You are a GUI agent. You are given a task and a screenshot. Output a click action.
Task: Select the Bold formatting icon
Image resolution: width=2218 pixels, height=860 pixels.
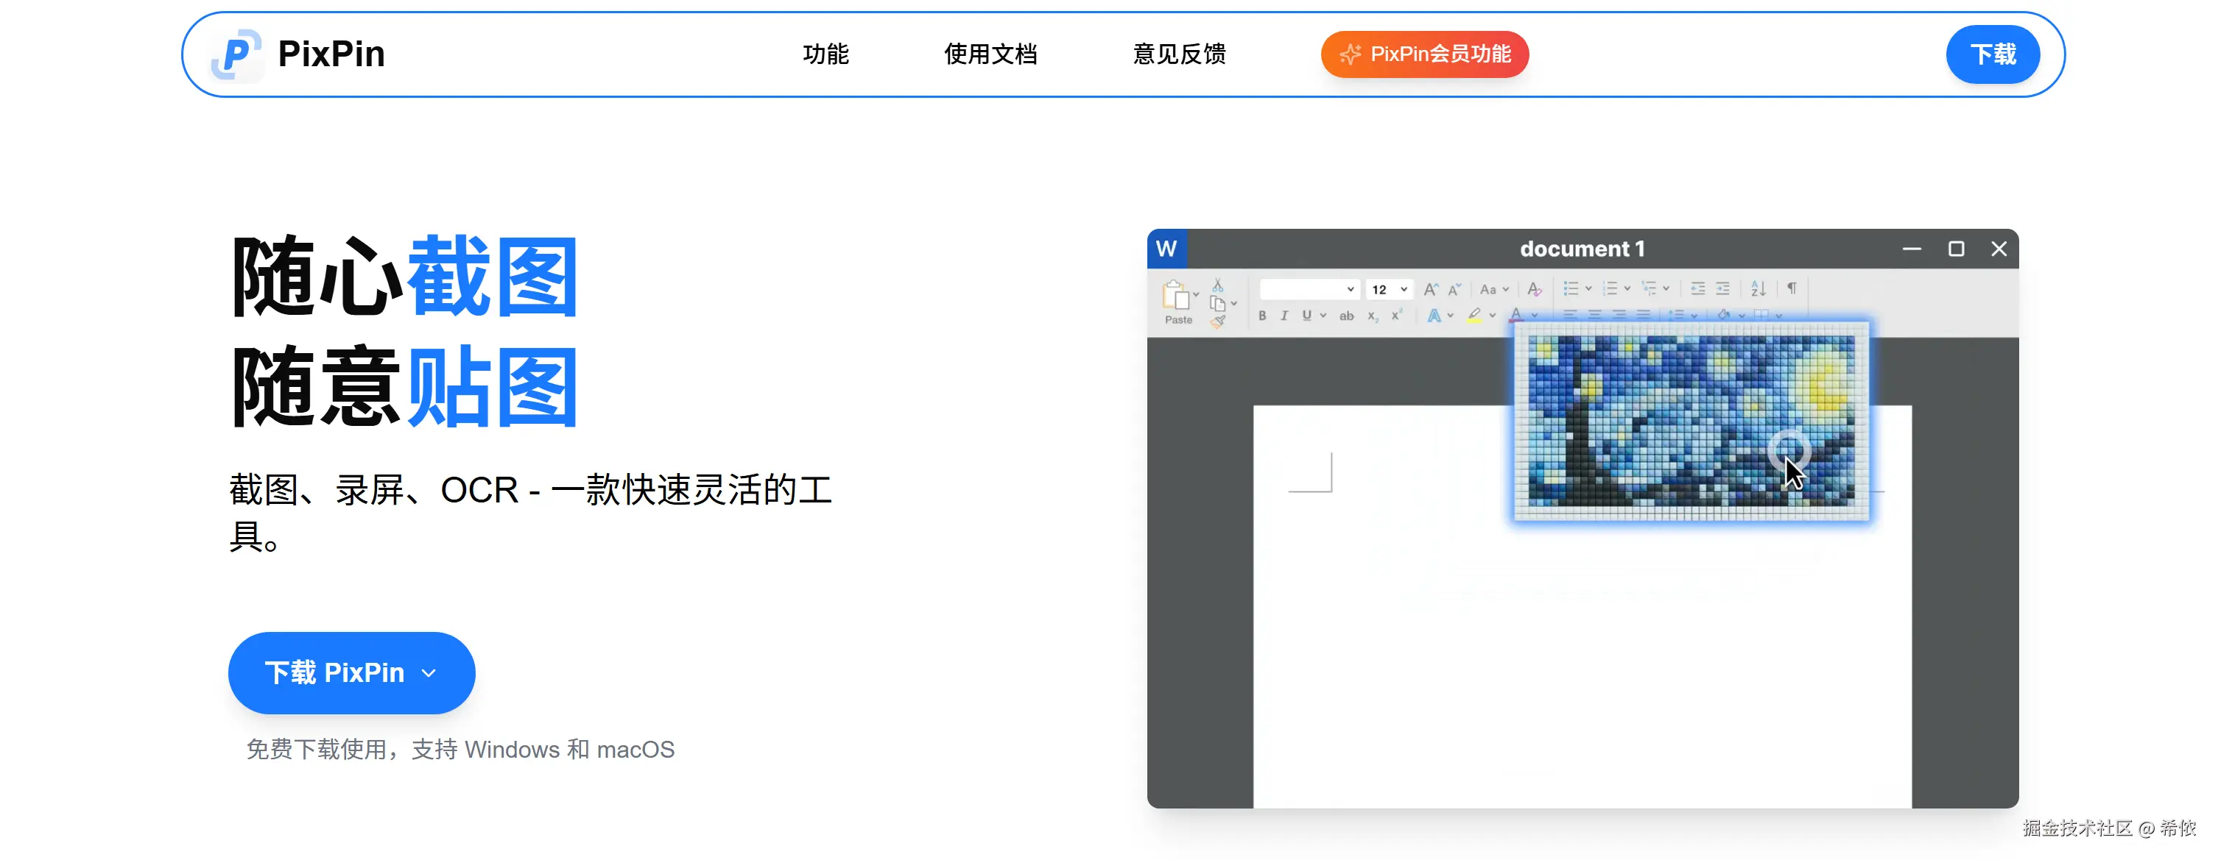point(1262,316)
